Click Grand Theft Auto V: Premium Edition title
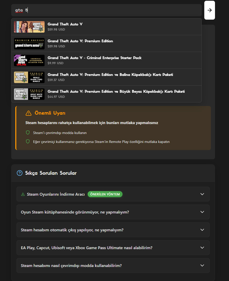229x281 pixels. (x=80, y=41)
